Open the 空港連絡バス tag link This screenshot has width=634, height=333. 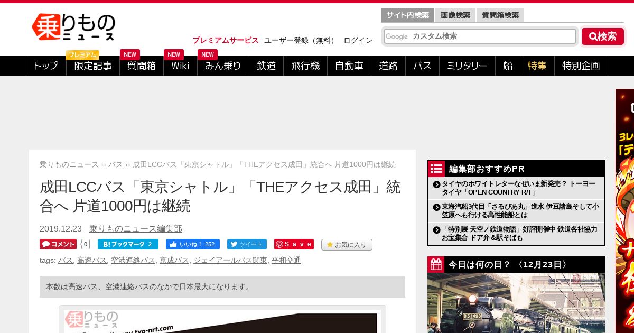click(x=133, y=260)
